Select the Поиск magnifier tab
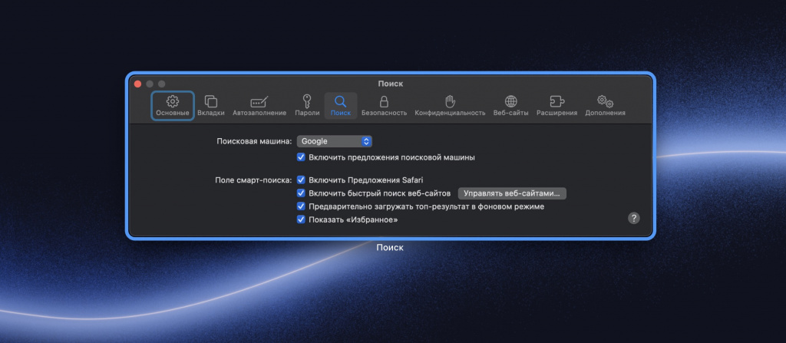Screen dimensions: 786x343 click(x=340, y=106)
